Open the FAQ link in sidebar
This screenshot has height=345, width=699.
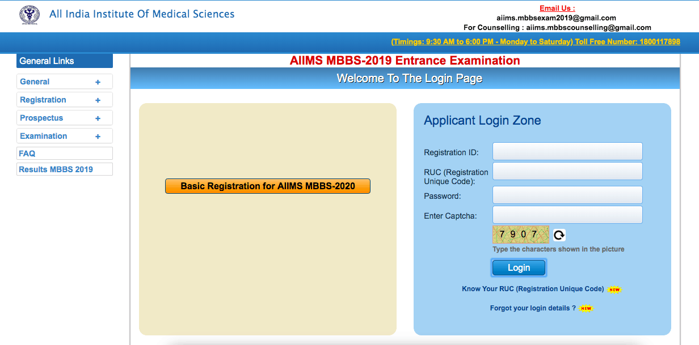tap(27, 154)
